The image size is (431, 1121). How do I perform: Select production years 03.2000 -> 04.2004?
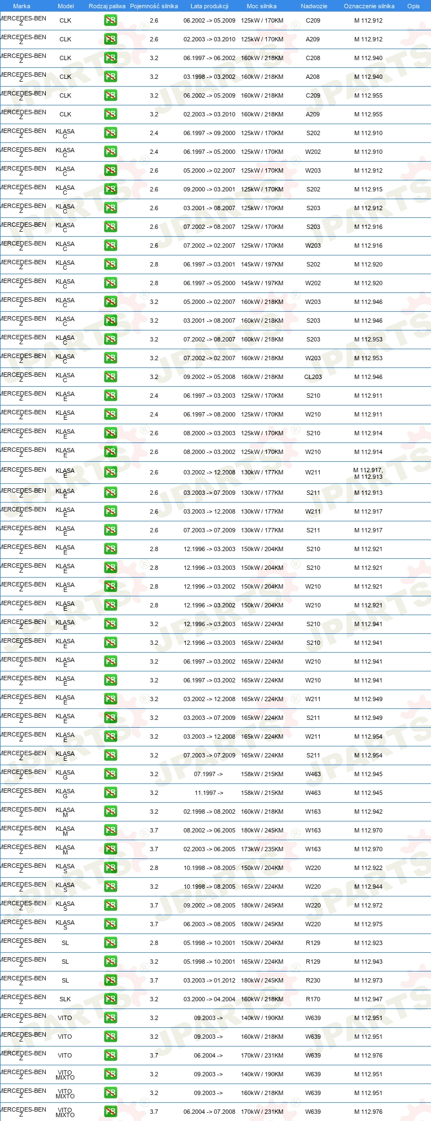pos(209,999)
